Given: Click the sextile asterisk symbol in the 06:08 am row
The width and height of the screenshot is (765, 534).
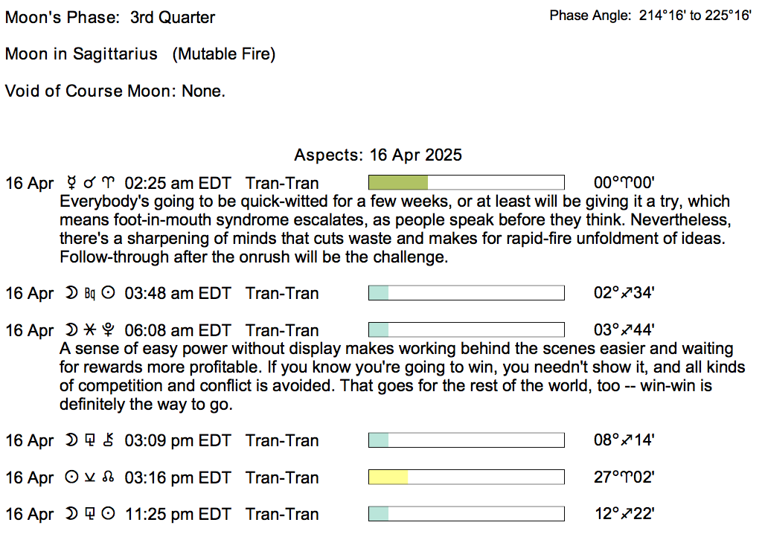Looking at the screenshot, I should tap(90, 330).
